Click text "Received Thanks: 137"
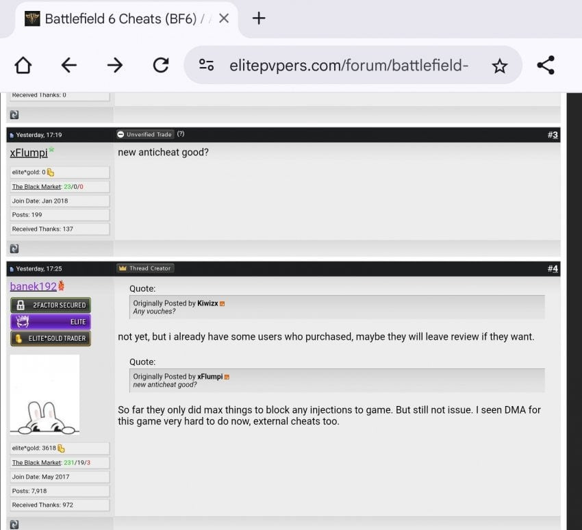This screenshot has height=530, width=582. (x=42, y=229)
